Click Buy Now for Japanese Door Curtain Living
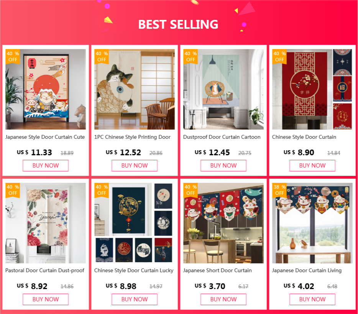This screenshot has height=314, width=358. tap(312, 299)
